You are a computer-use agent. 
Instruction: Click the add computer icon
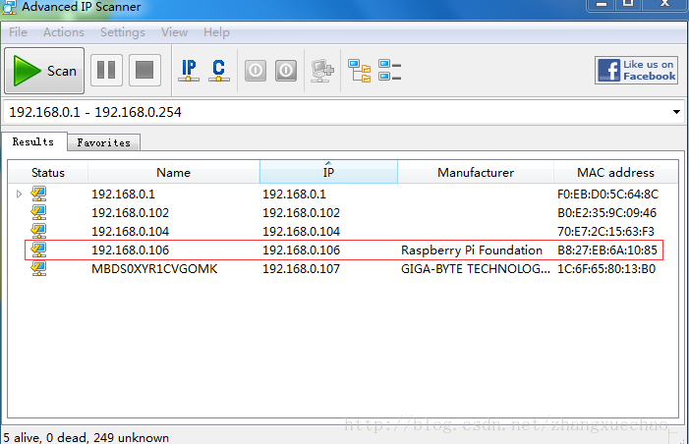(x=322, y=71)
